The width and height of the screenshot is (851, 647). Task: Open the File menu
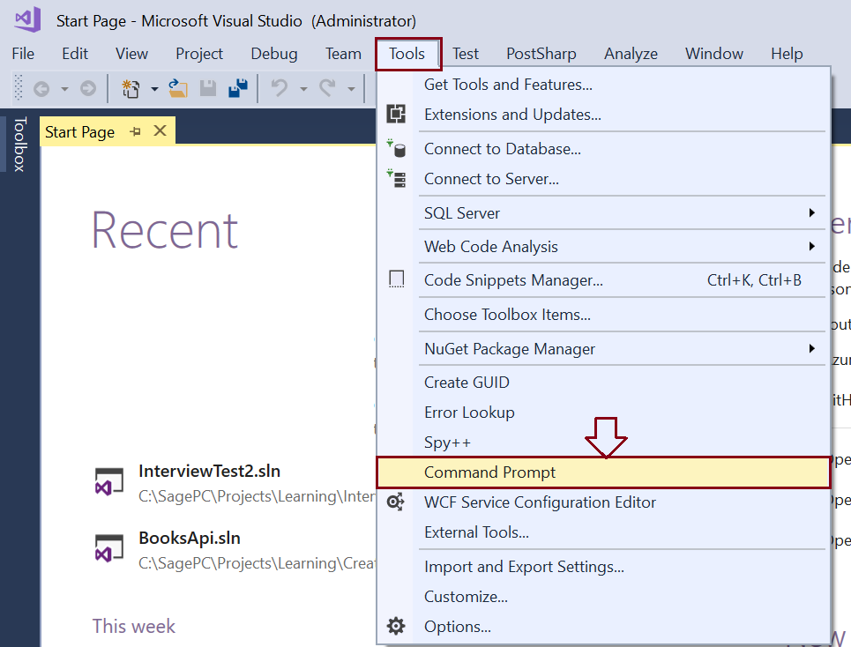pyautogui.click(x=23, y=54)
